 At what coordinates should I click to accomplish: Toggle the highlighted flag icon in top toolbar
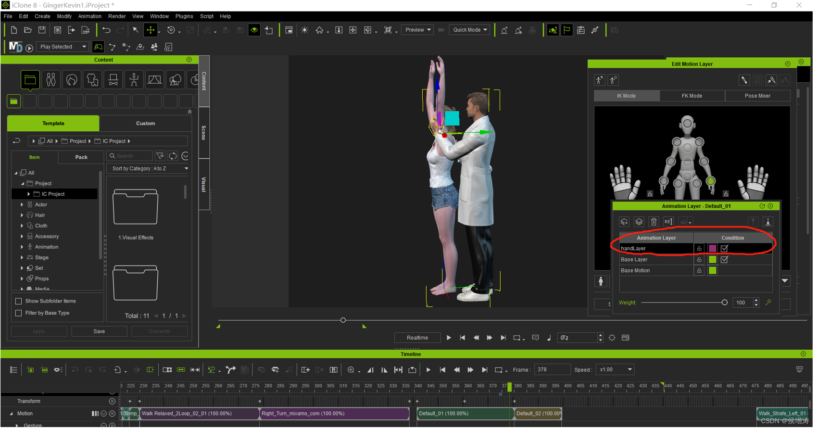pos(567,30)
